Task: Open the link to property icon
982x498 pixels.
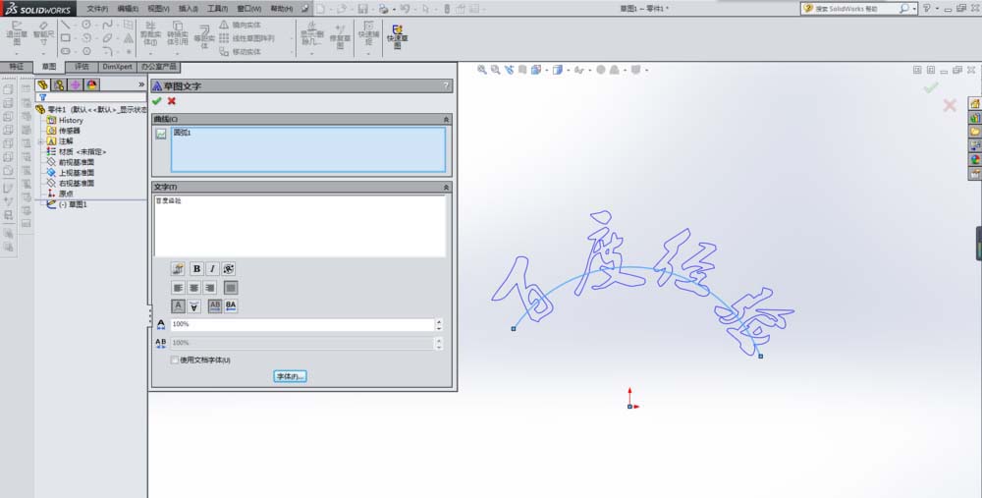Action: (x=178, y=269)
